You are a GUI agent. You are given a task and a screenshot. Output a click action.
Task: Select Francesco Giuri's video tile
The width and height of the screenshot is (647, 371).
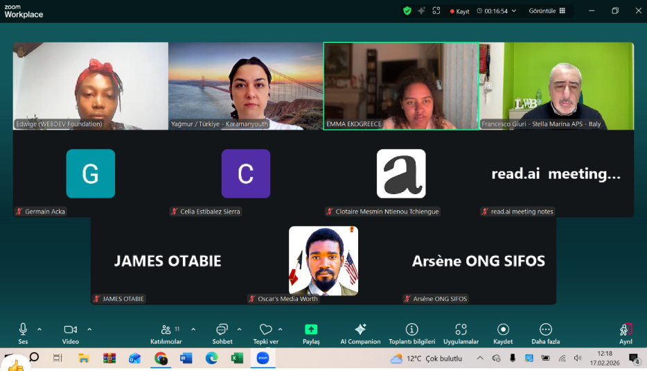click(556, 86)
